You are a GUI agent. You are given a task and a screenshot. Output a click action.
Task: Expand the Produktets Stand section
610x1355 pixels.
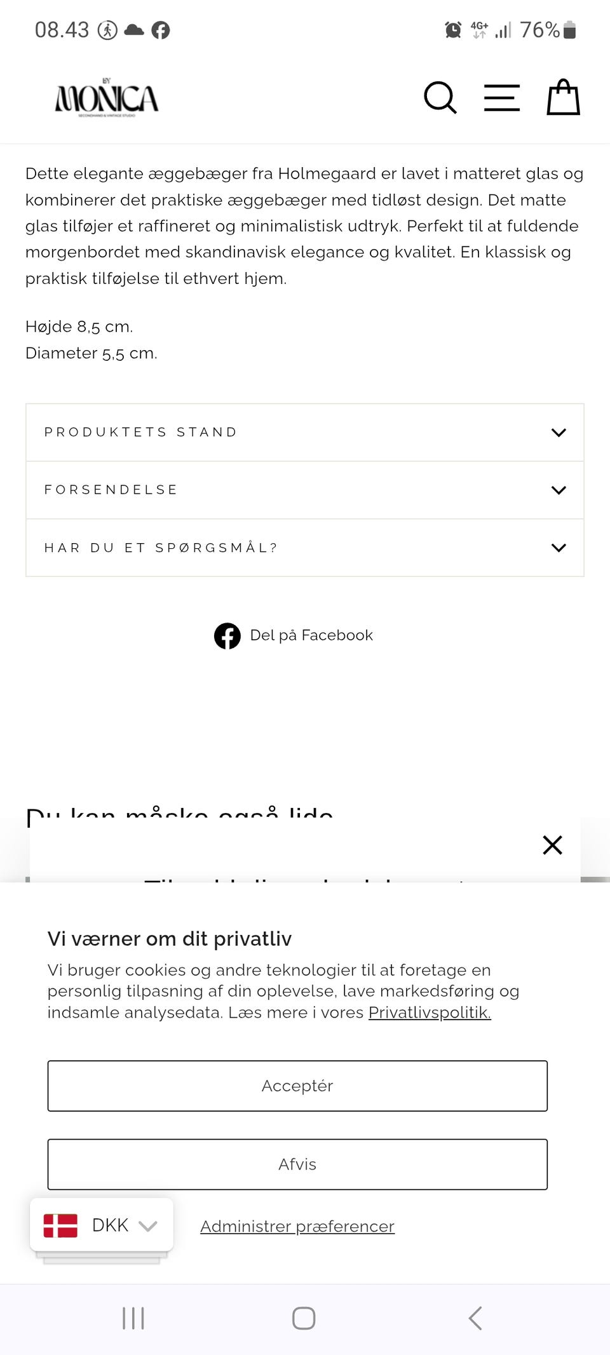coord(304,433)
